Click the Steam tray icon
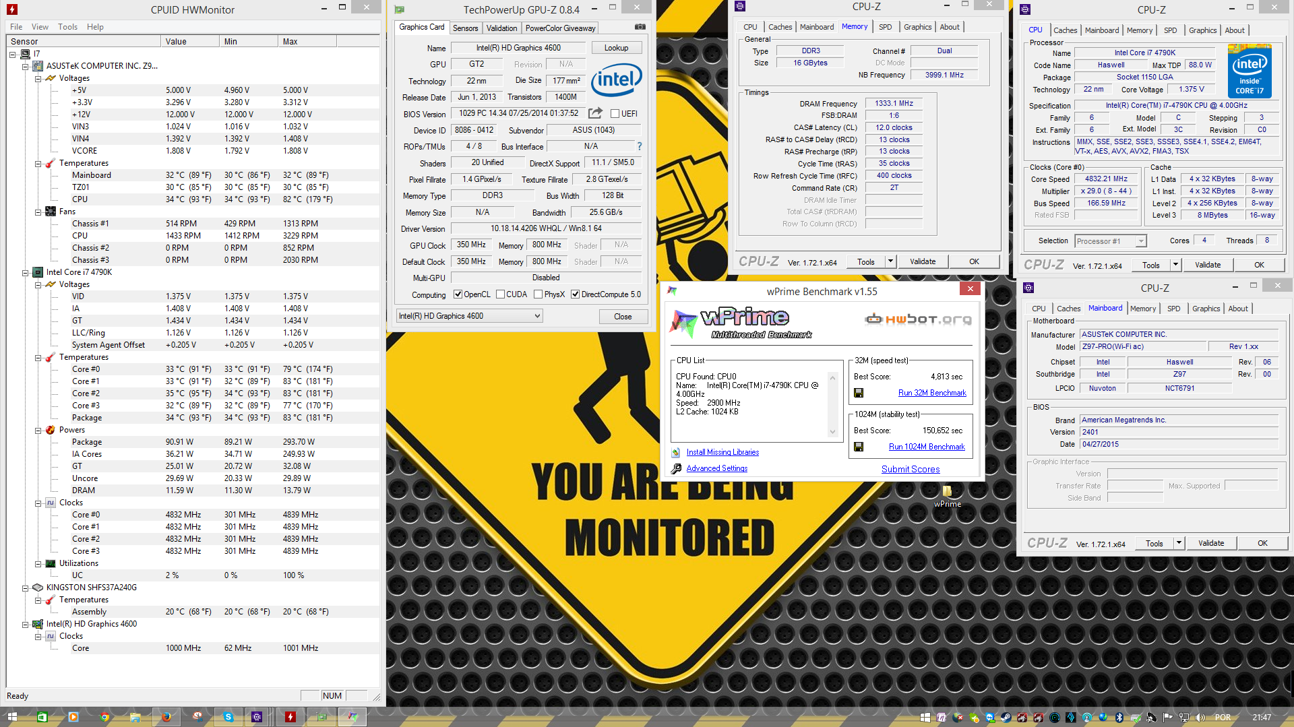The height and width of the screenshot is (727, 1294). 1006,718
